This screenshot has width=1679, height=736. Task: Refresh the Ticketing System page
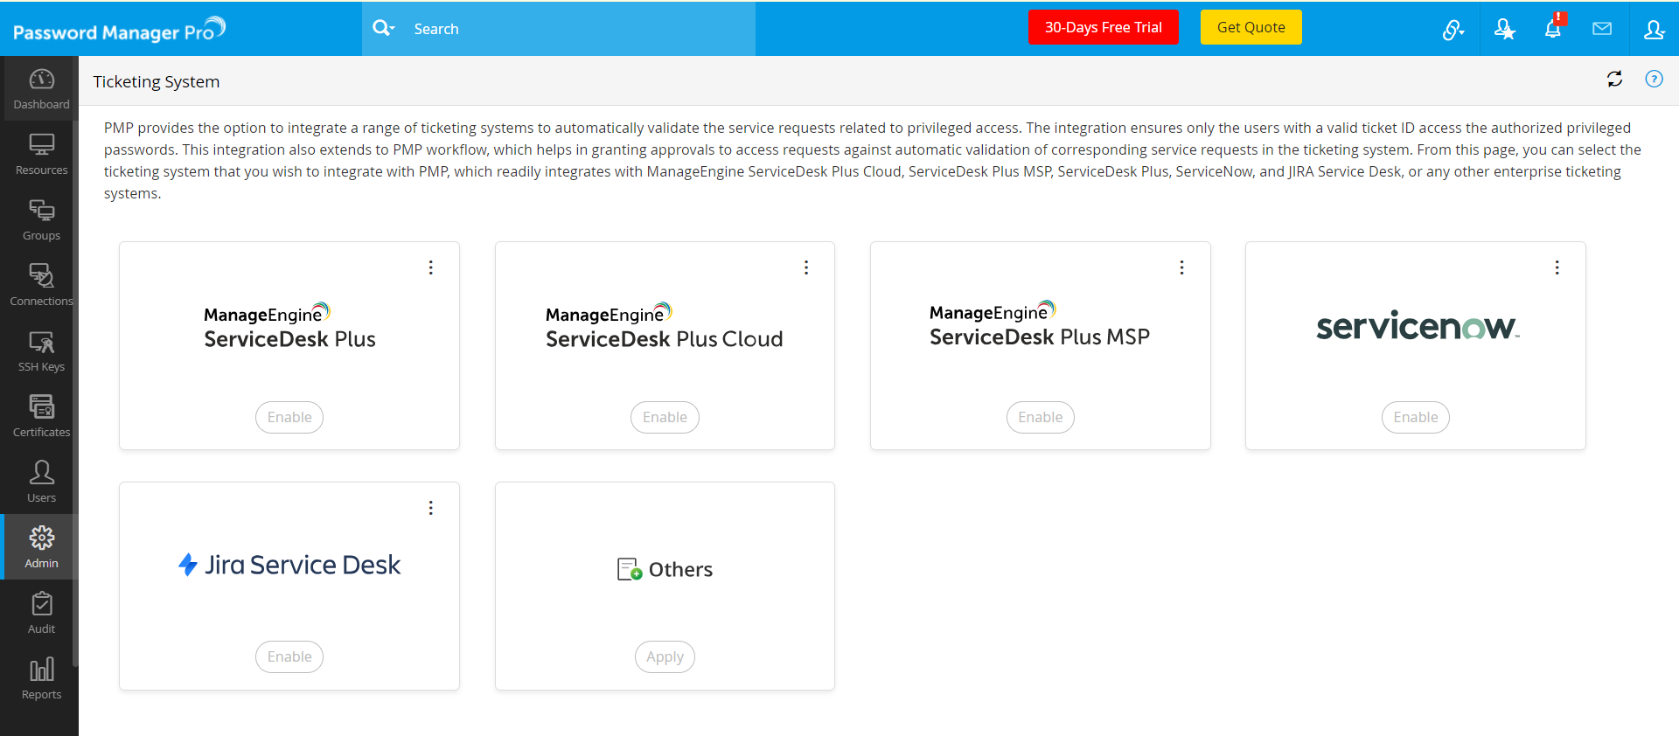click(1614, 80)
